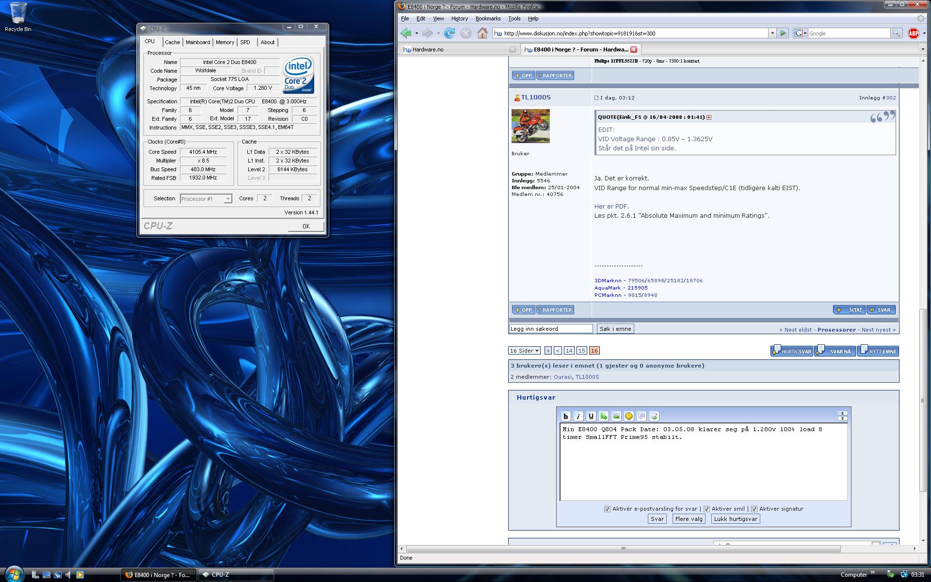Open the 16 Sider page dropdown
The width and height of the screenshot is (931, 582).
click(524, 351)
